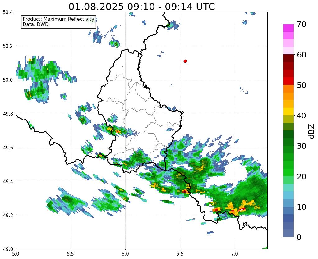Click the 49.8 latitude tick label
The image size is (318, 259).
click(x=8, y=114)
